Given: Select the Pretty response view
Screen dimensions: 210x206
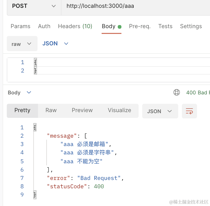Looking at the screenshot, I should (x=22, y=110).
